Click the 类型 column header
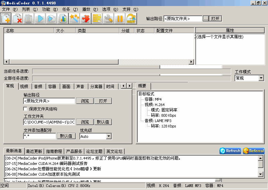 tap(97, 30)
